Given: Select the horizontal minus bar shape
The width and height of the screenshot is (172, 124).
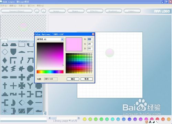Looking at the screenshot, I should [x=13, y=77].
